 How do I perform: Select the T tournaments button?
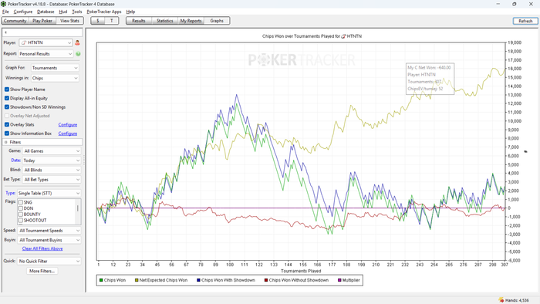click(x=112, y=21)
